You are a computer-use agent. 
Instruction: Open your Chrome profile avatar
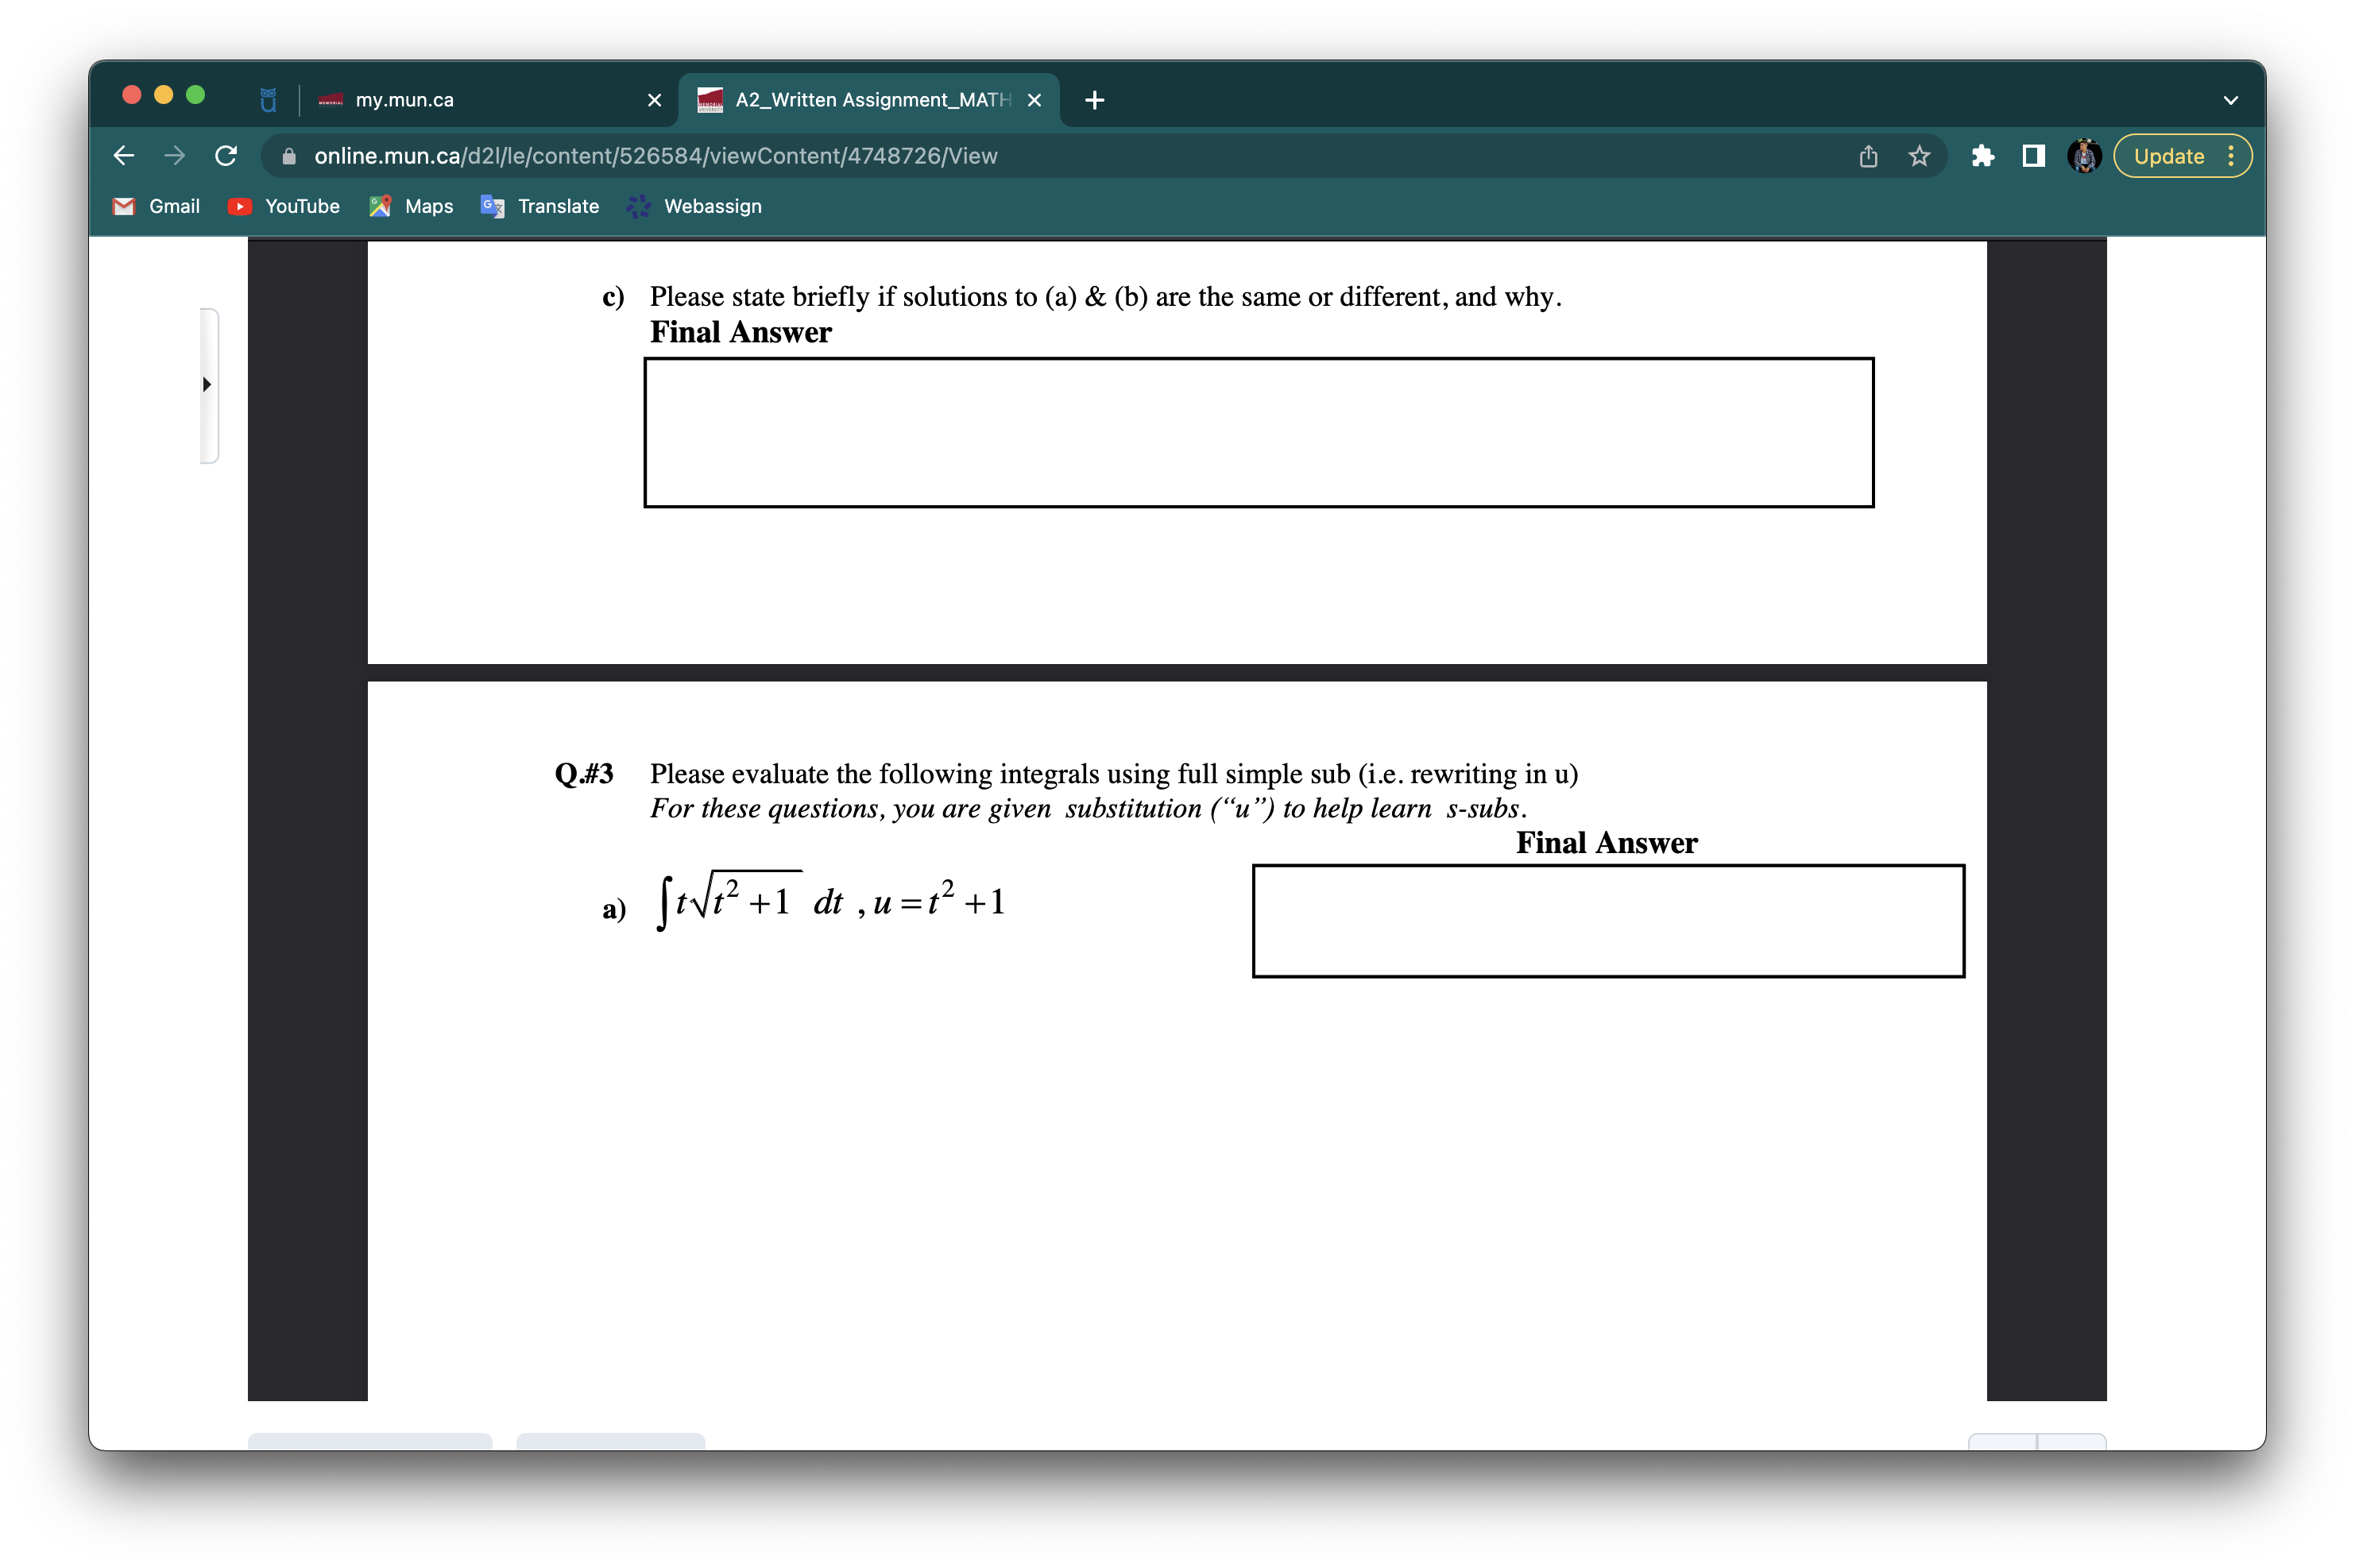[x=2084, y=156]
